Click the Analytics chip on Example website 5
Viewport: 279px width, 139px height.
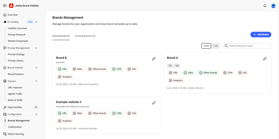click(65, 121)
